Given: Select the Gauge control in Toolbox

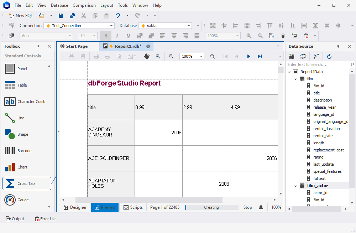Looking at the screenshot, I should [x=27, y=200].
